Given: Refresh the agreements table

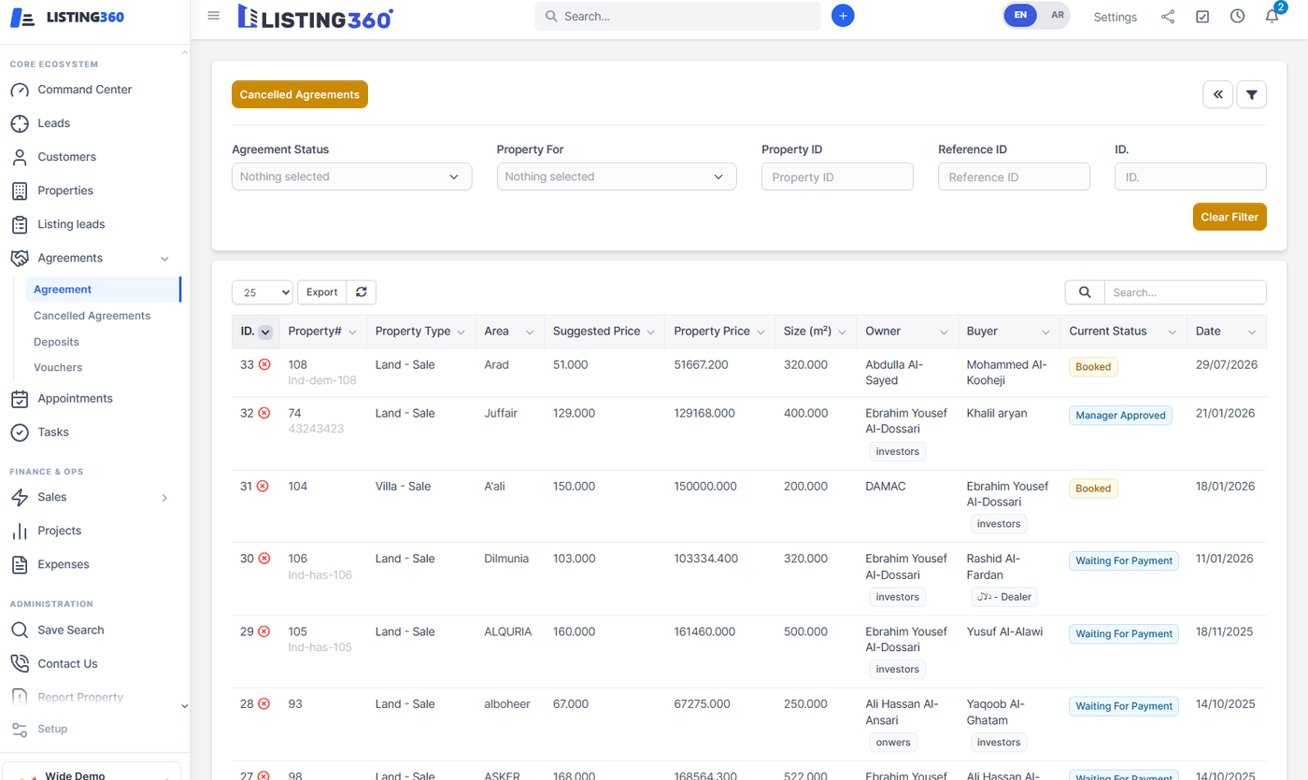Looking at the screenshot, I should [x=361, y=292].
